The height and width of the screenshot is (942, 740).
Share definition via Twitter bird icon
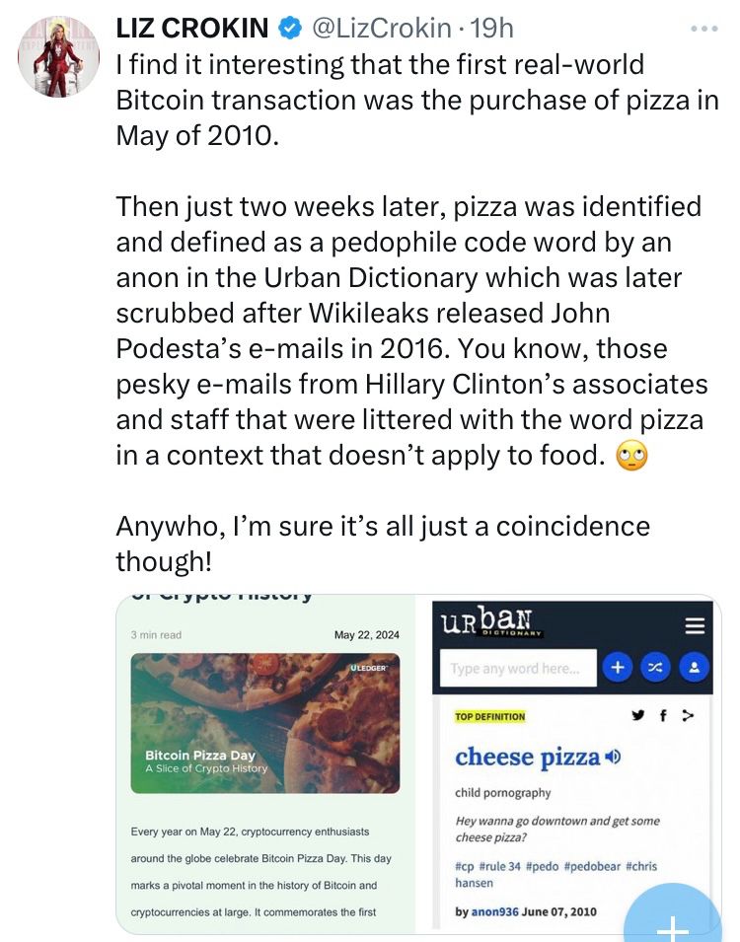tap(637, 715)
